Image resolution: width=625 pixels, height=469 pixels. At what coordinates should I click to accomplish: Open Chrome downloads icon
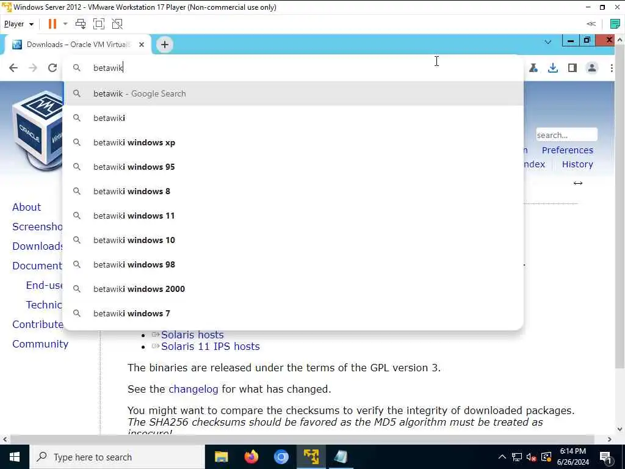[553, 68]
